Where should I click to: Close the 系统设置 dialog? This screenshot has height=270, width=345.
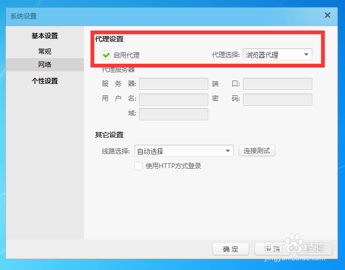[328, 15]
